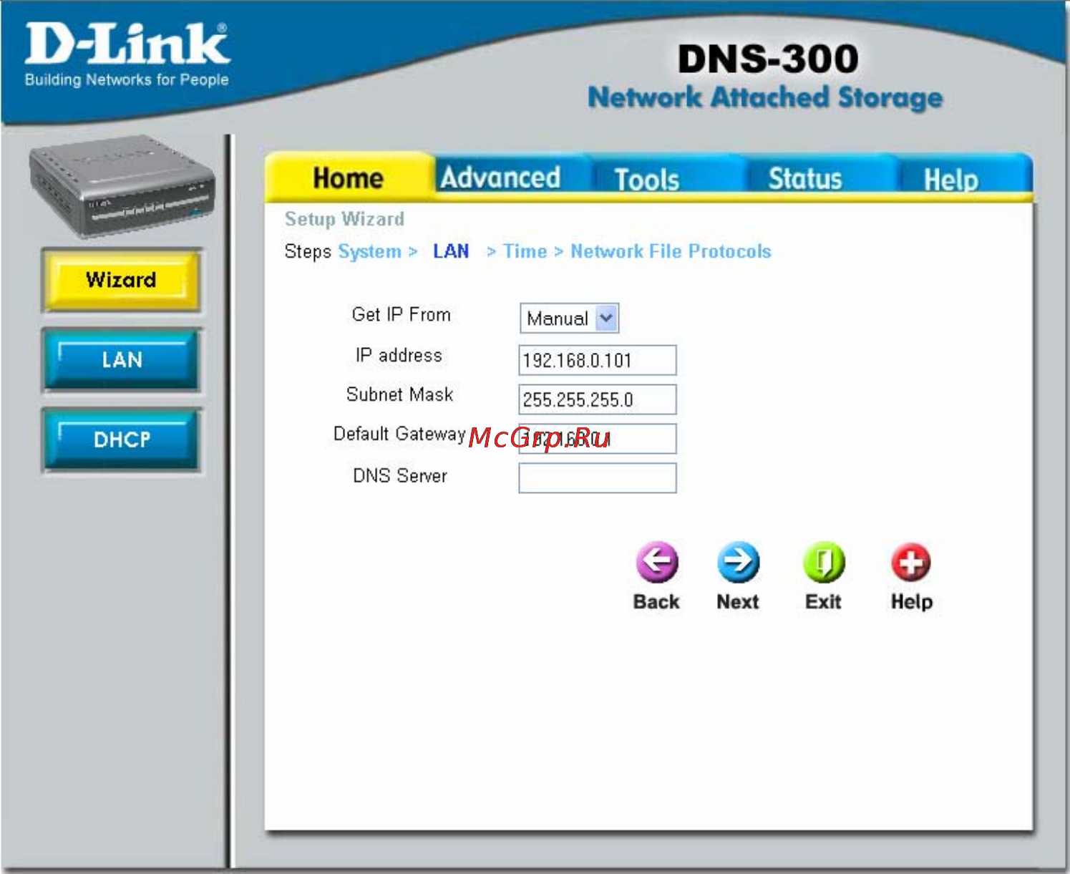Click the blue Next arrow icon
Viewport: 1070px width, 874px height.
[x=738, y=563]
